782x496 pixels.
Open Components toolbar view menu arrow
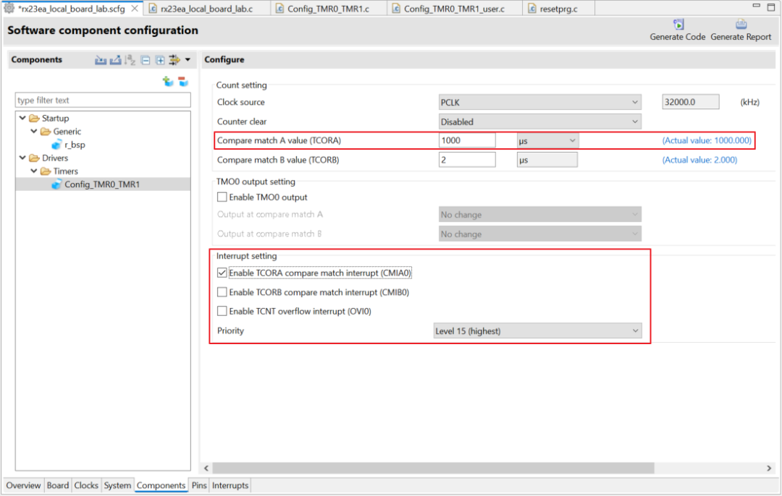point(188,60)
